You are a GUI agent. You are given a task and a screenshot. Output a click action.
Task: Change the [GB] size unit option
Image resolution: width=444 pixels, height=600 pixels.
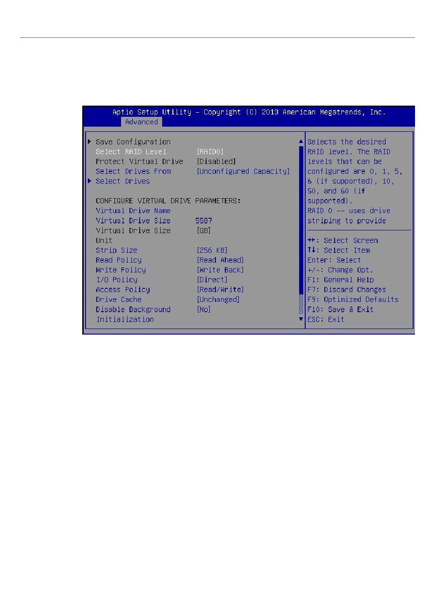[x=204, y=230]
